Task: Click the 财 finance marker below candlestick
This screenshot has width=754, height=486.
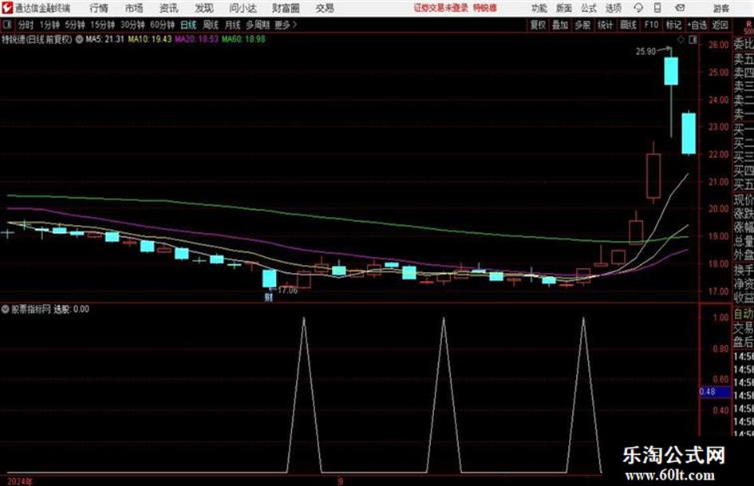Action: [269, 298]
